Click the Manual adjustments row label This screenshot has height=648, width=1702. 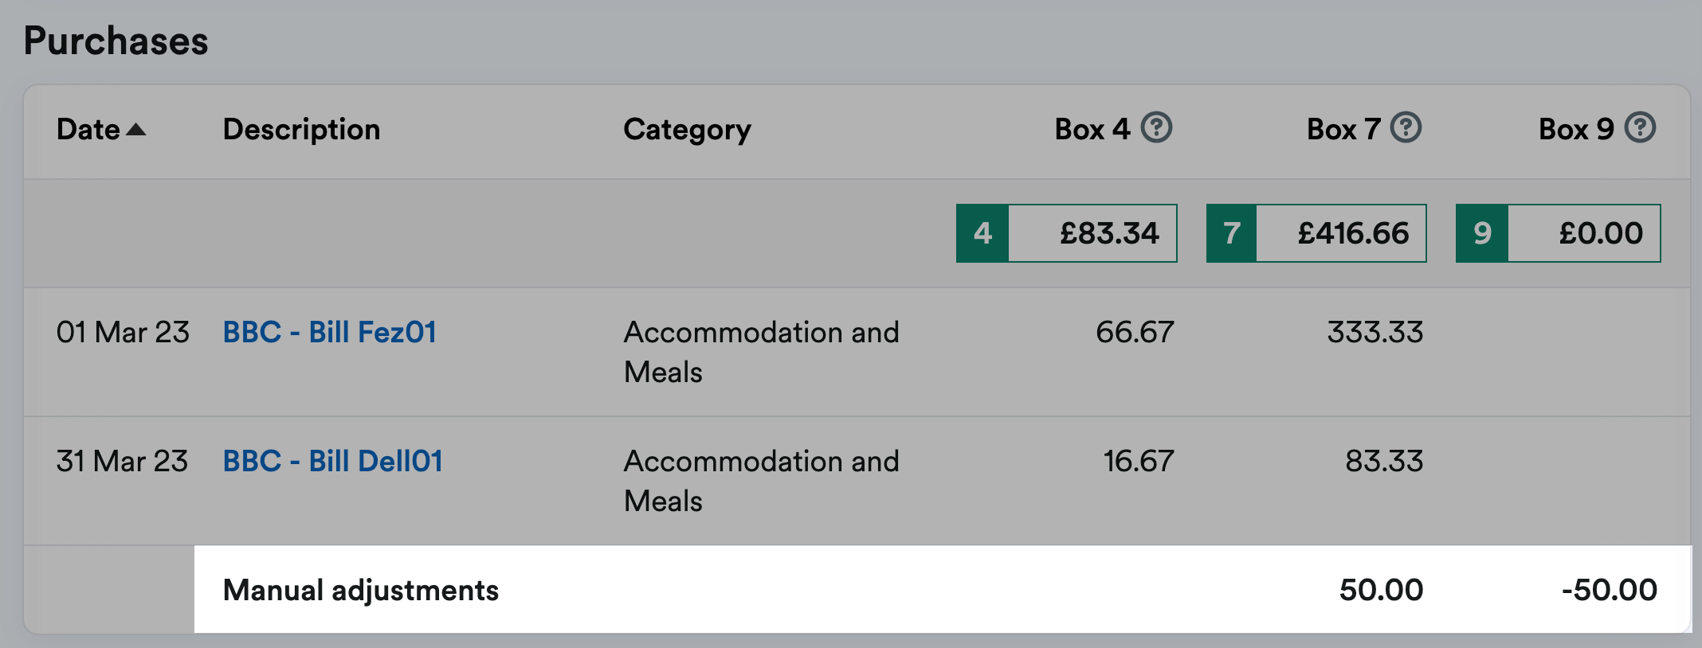click(360, 590)
